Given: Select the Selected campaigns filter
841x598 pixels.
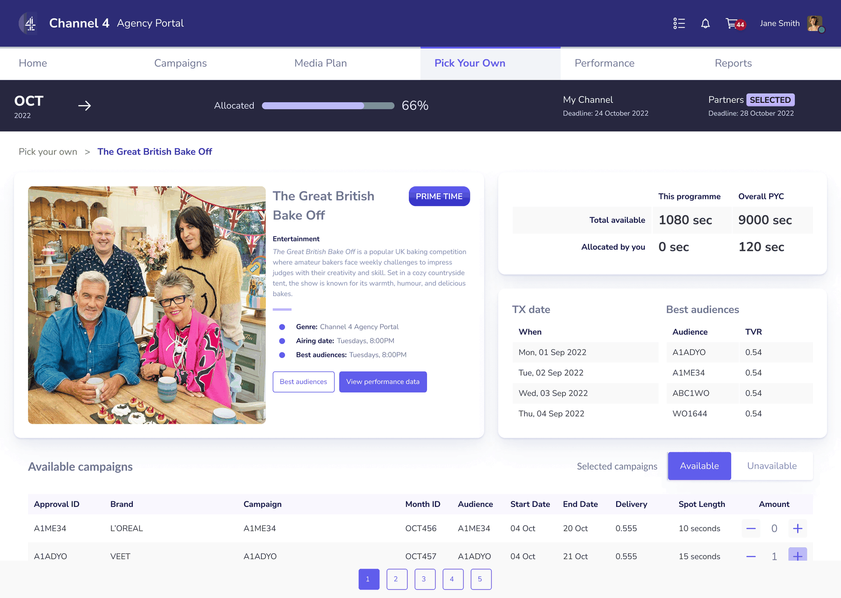Looking at the screenshot, I should pos(617,466).
